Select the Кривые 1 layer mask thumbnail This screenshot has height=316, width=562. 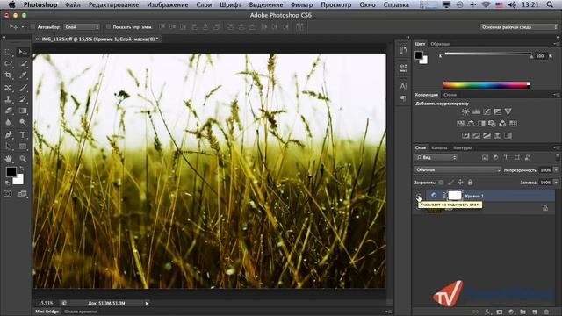455,195
